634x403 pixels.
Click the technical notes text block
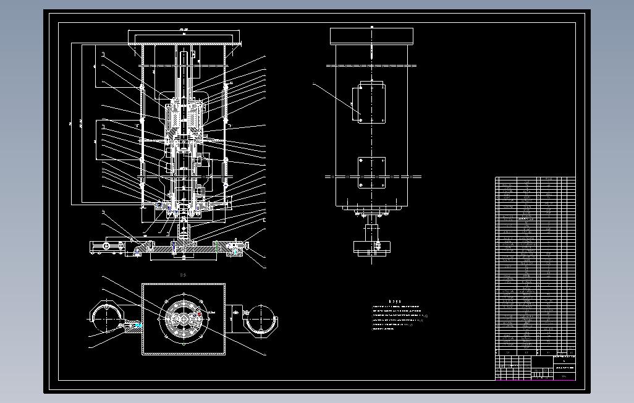pos(399,315)
